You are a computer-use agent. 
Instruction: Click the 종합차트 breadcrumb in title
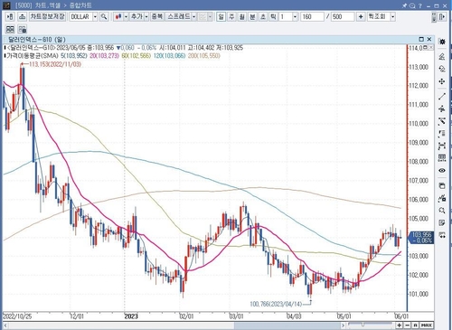click(x=80, y=5)
